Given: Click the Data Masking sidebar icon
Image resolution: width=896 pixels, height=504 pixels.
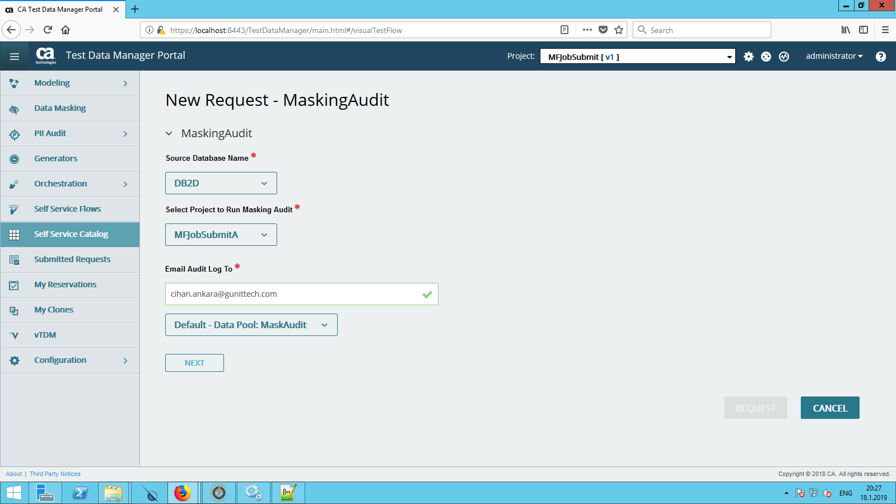Looking at the screenshot, I should [15, 109].
